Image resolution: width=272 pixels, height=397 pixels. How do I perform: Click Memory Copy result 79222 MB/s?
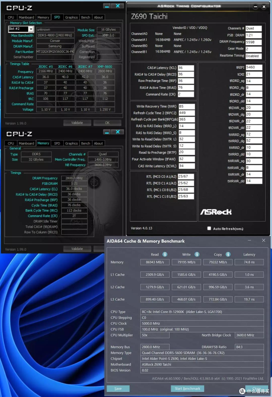click(218, 262)
